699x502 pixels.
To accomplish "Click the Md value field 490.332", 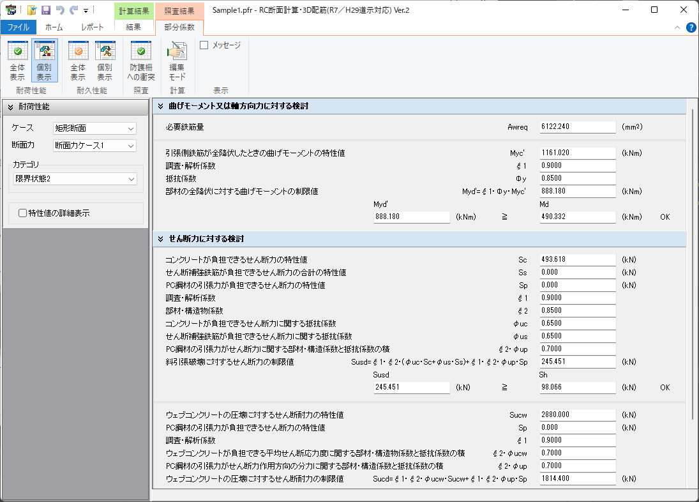I will click(x=578, y=217).
